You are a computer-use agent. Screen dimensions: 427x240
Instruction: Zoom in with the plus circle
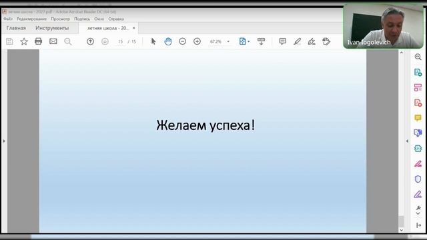coord(197,41)
